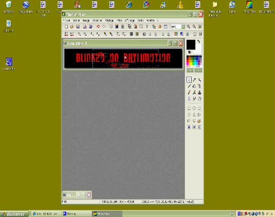The image size is (275, 217).
Task: Click the New document icon in toolbar
Action: [x=66, y=27]
